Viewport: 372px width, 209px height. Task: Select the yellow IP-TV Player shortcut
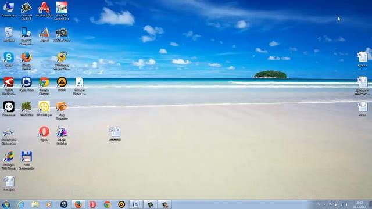[44, 109]
